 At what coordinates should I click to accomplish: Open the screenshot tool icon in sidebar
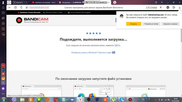3,34
